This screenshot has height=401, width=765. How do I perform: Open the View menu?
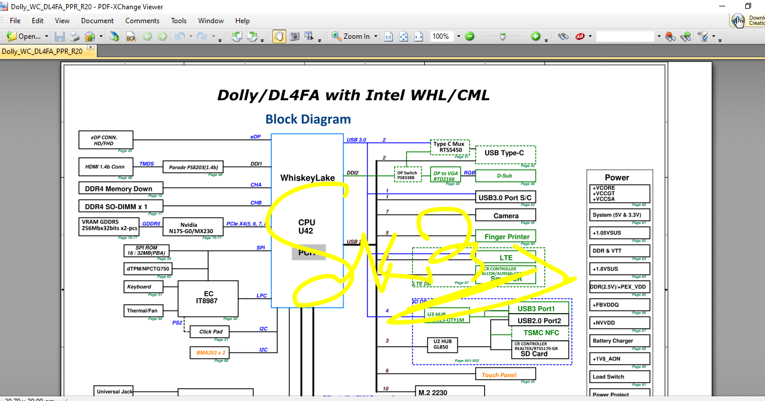click(62, 20)
